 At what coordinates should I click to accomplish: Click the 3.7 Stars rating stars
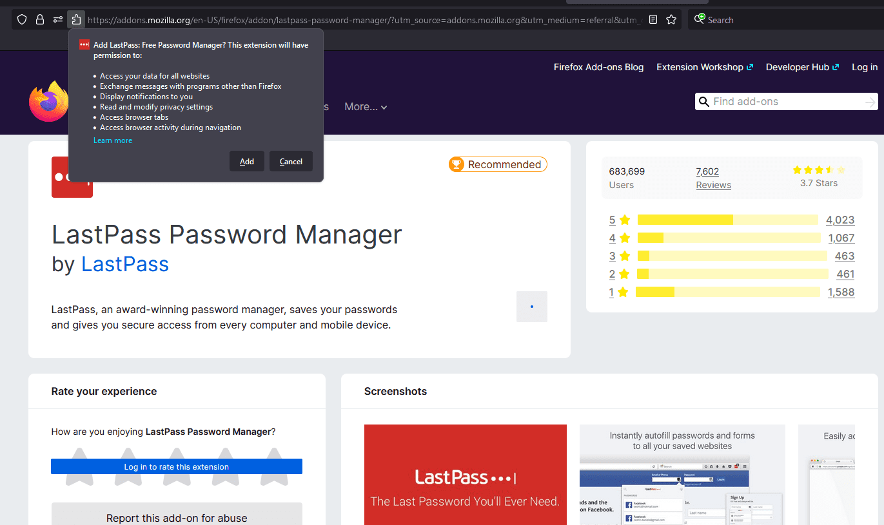pos(818,170)
